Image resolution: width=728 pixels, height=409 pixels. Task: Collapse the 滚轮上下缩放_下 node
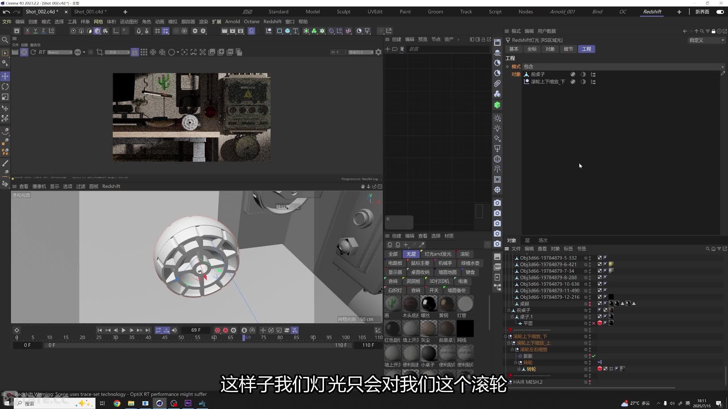pyautogui.click(x=505, y=337)
